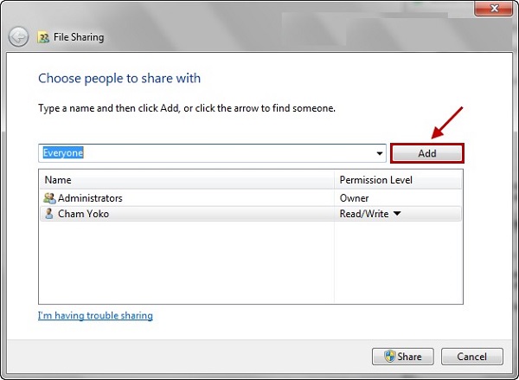Select the Administrators row name
The image size is (519, 380).
coord(90,198)
